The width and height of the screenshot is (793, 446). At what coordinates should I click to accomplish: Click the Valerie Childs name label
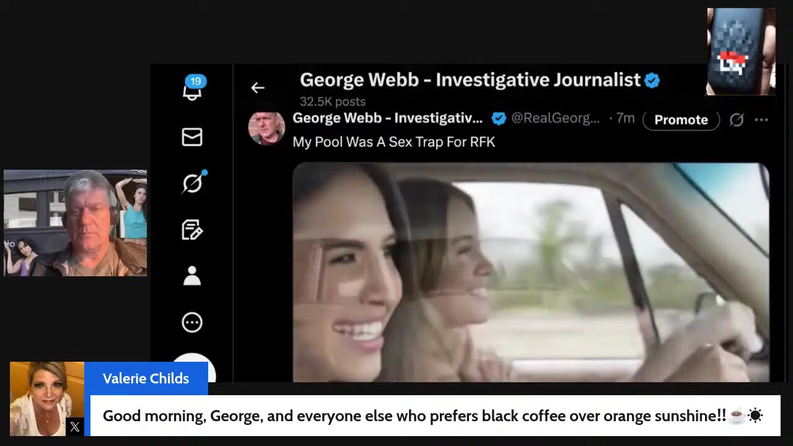click(x=146, y=378)
